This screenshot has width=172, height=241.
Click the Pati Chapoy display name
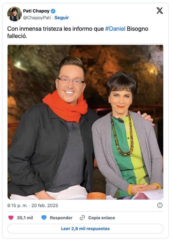tap(36, 11)
